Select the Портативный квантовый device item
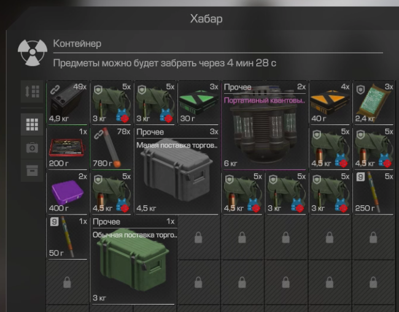399x312 pixels. (x=265, y=125)
